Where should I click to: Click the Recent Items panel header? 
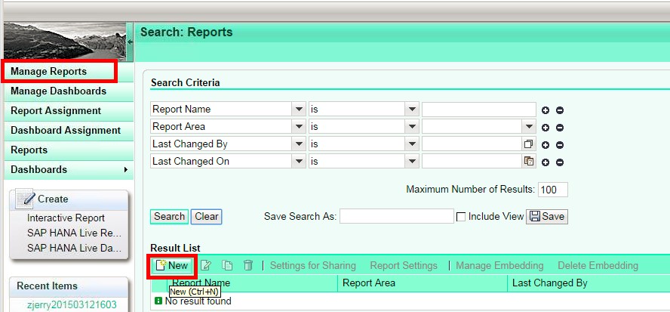(x=69, y=286)
